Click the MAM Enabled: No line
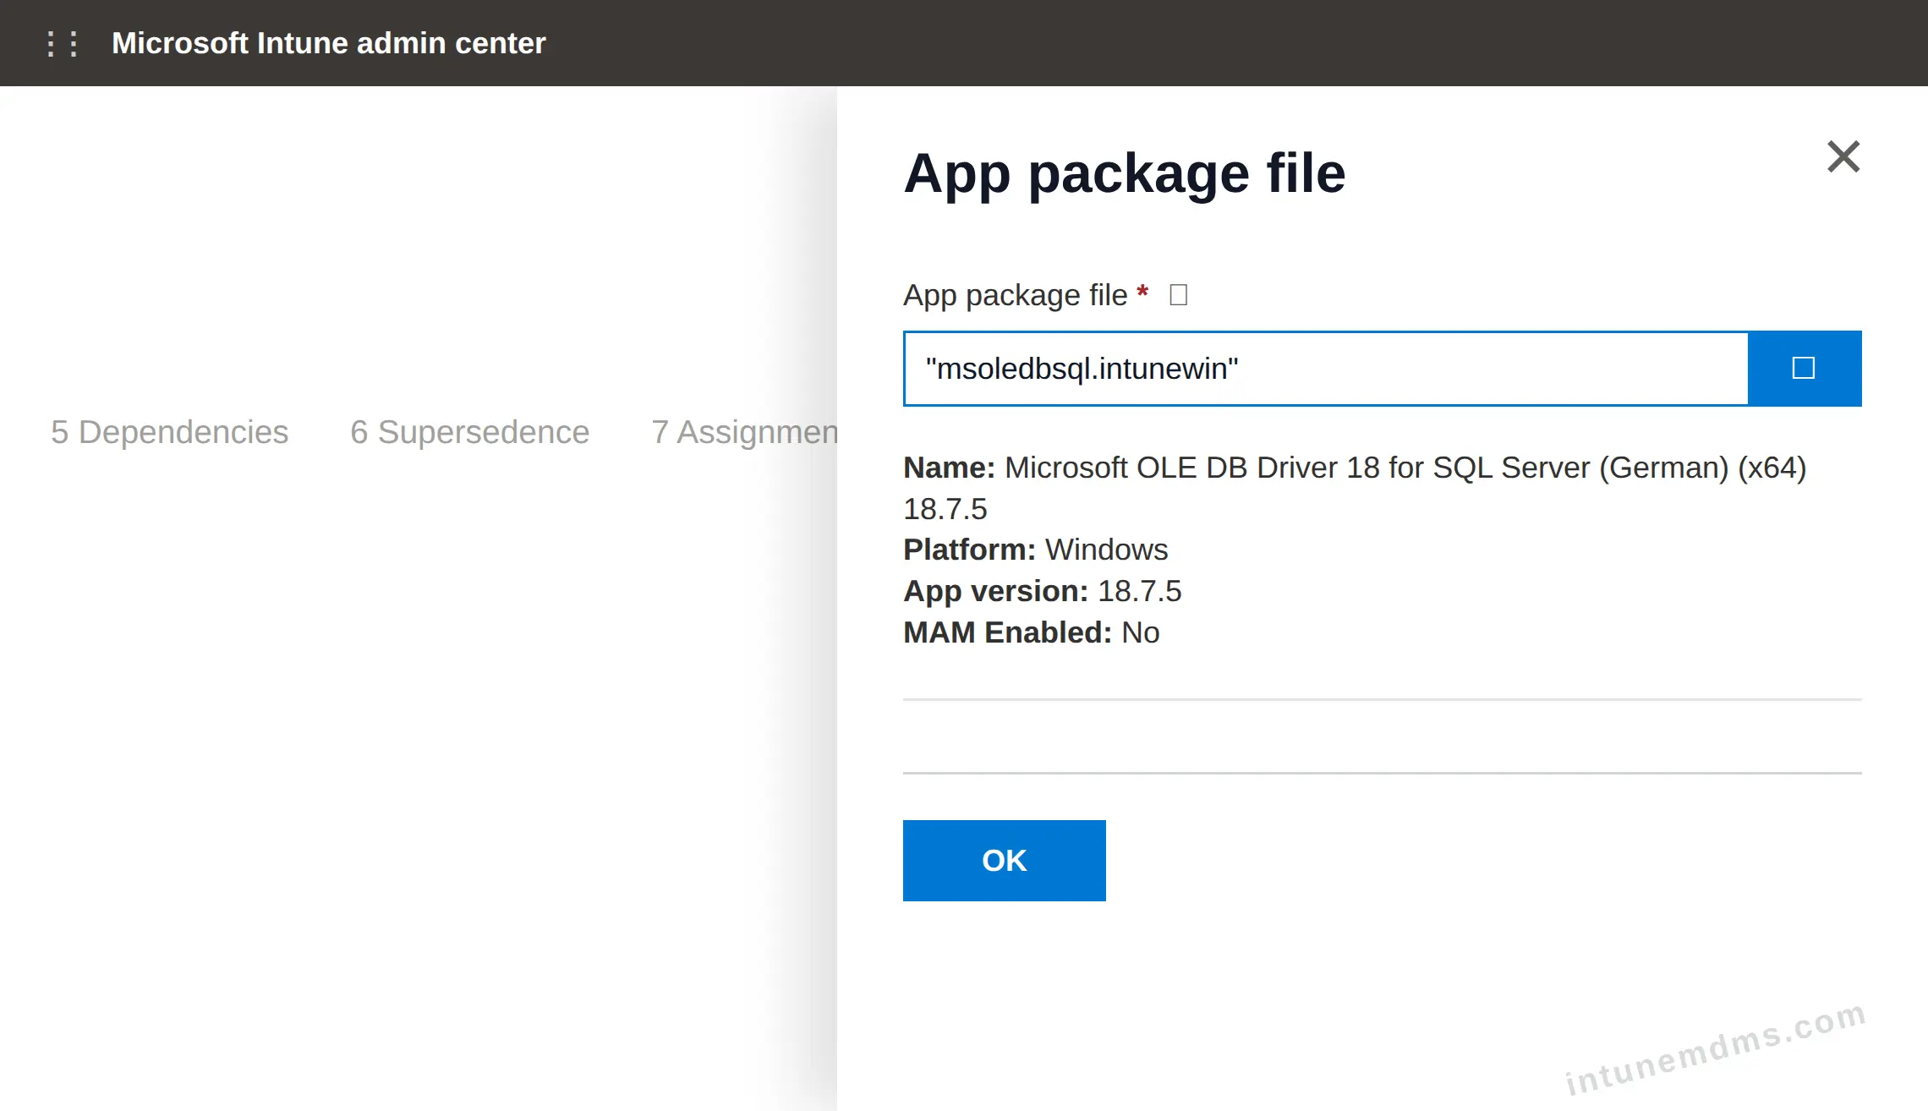 tap(1031, 632)
